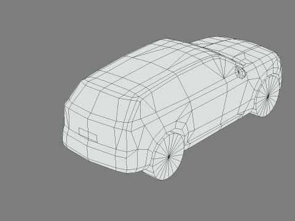Select the side mirror on the car

click(240, 72)
